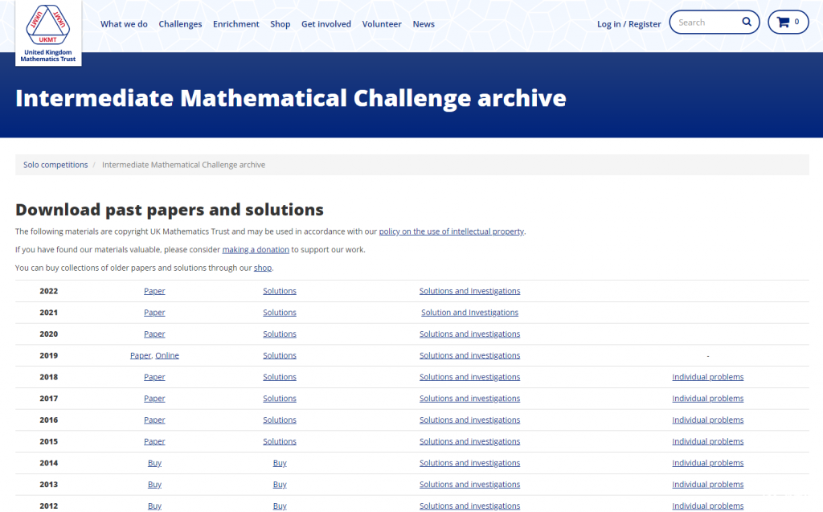Open 2018 Solutions and investigations

(469, 377)
